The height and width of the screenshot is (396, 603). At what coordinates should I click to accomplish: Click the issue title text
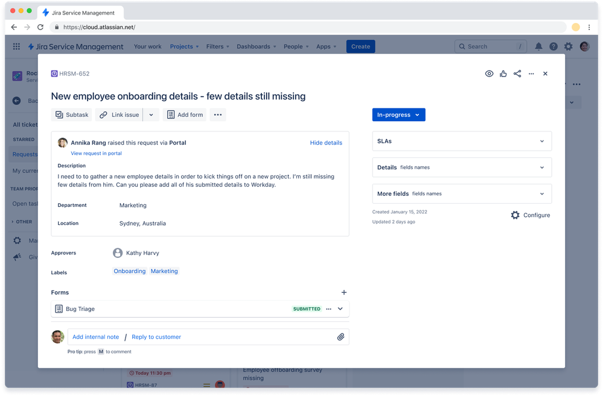178,96
